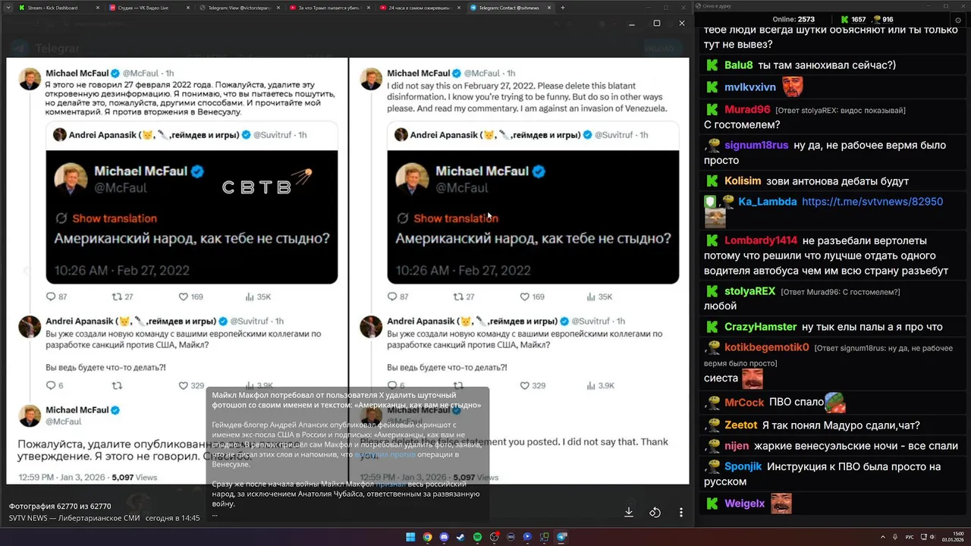
Task: Show hidden system tray icons
Action: click(x=885, y=537)
